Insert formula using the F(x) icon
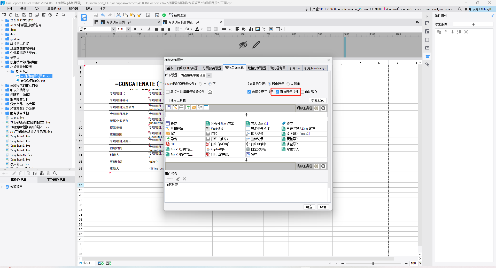This screenshot has width=496, height=268. pyautogui.click(x=244, y=29)
